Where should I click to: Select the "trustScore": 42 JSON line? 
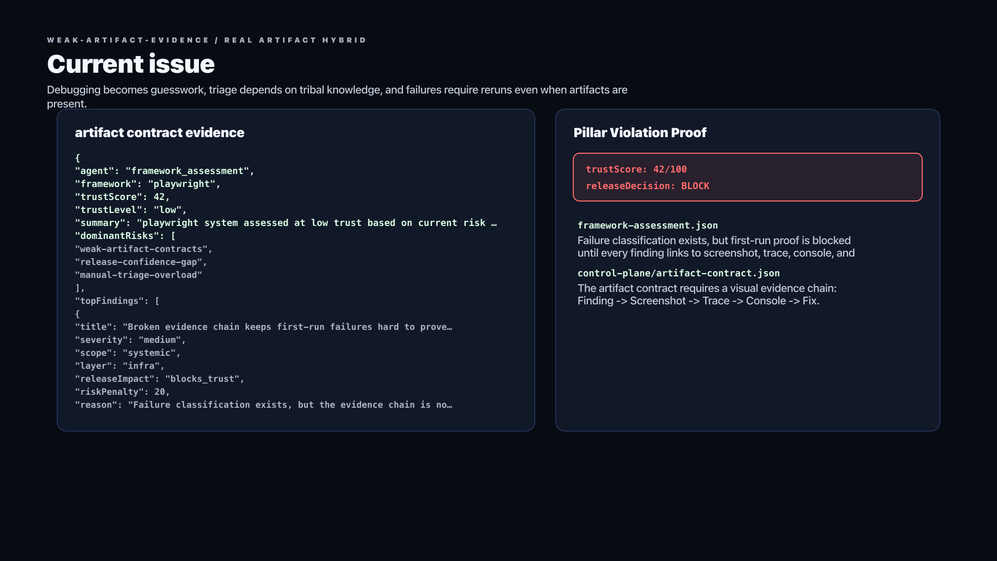click(123, 197)
